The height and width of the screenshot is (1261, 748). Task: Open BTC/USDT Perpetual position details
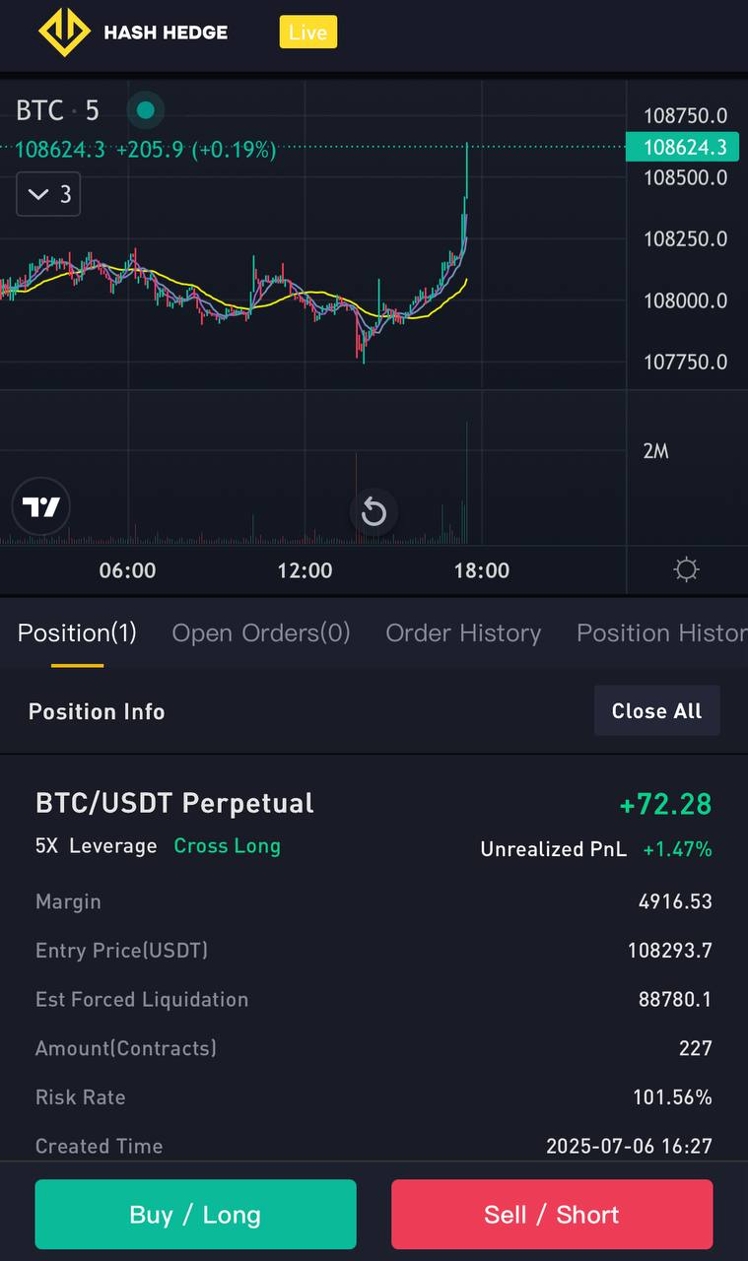coord(174,803)
